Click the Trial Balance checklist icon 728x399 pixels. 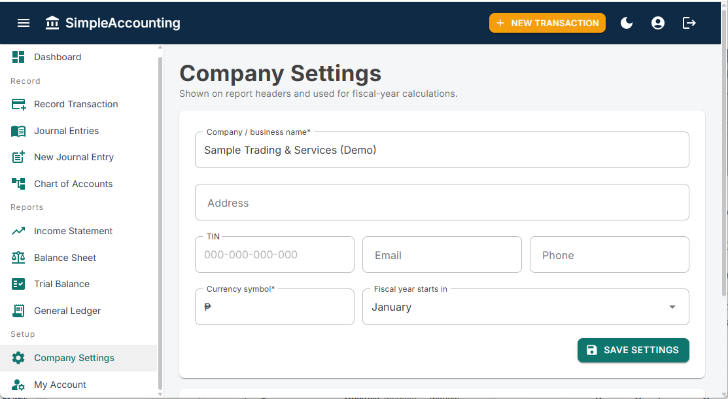(x=18, y=284)
